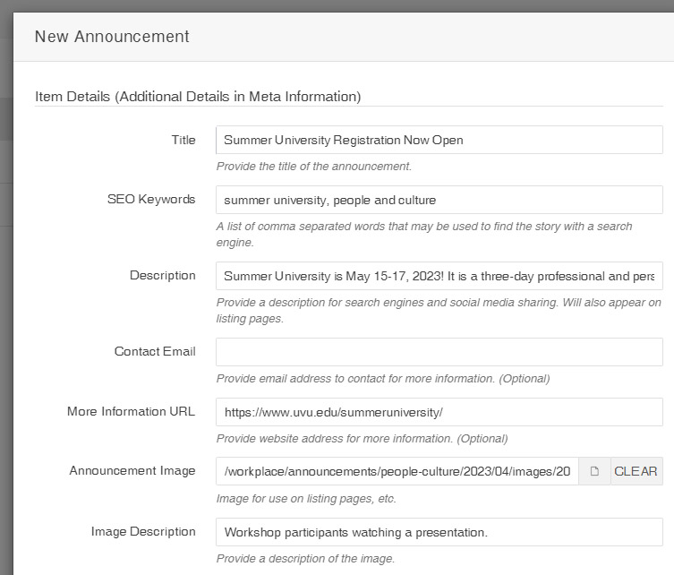The height and width of the screenshot is (575, 674).
Task: Click the 'New Announcement' dialog heading
Action: (x=112, y=37)
